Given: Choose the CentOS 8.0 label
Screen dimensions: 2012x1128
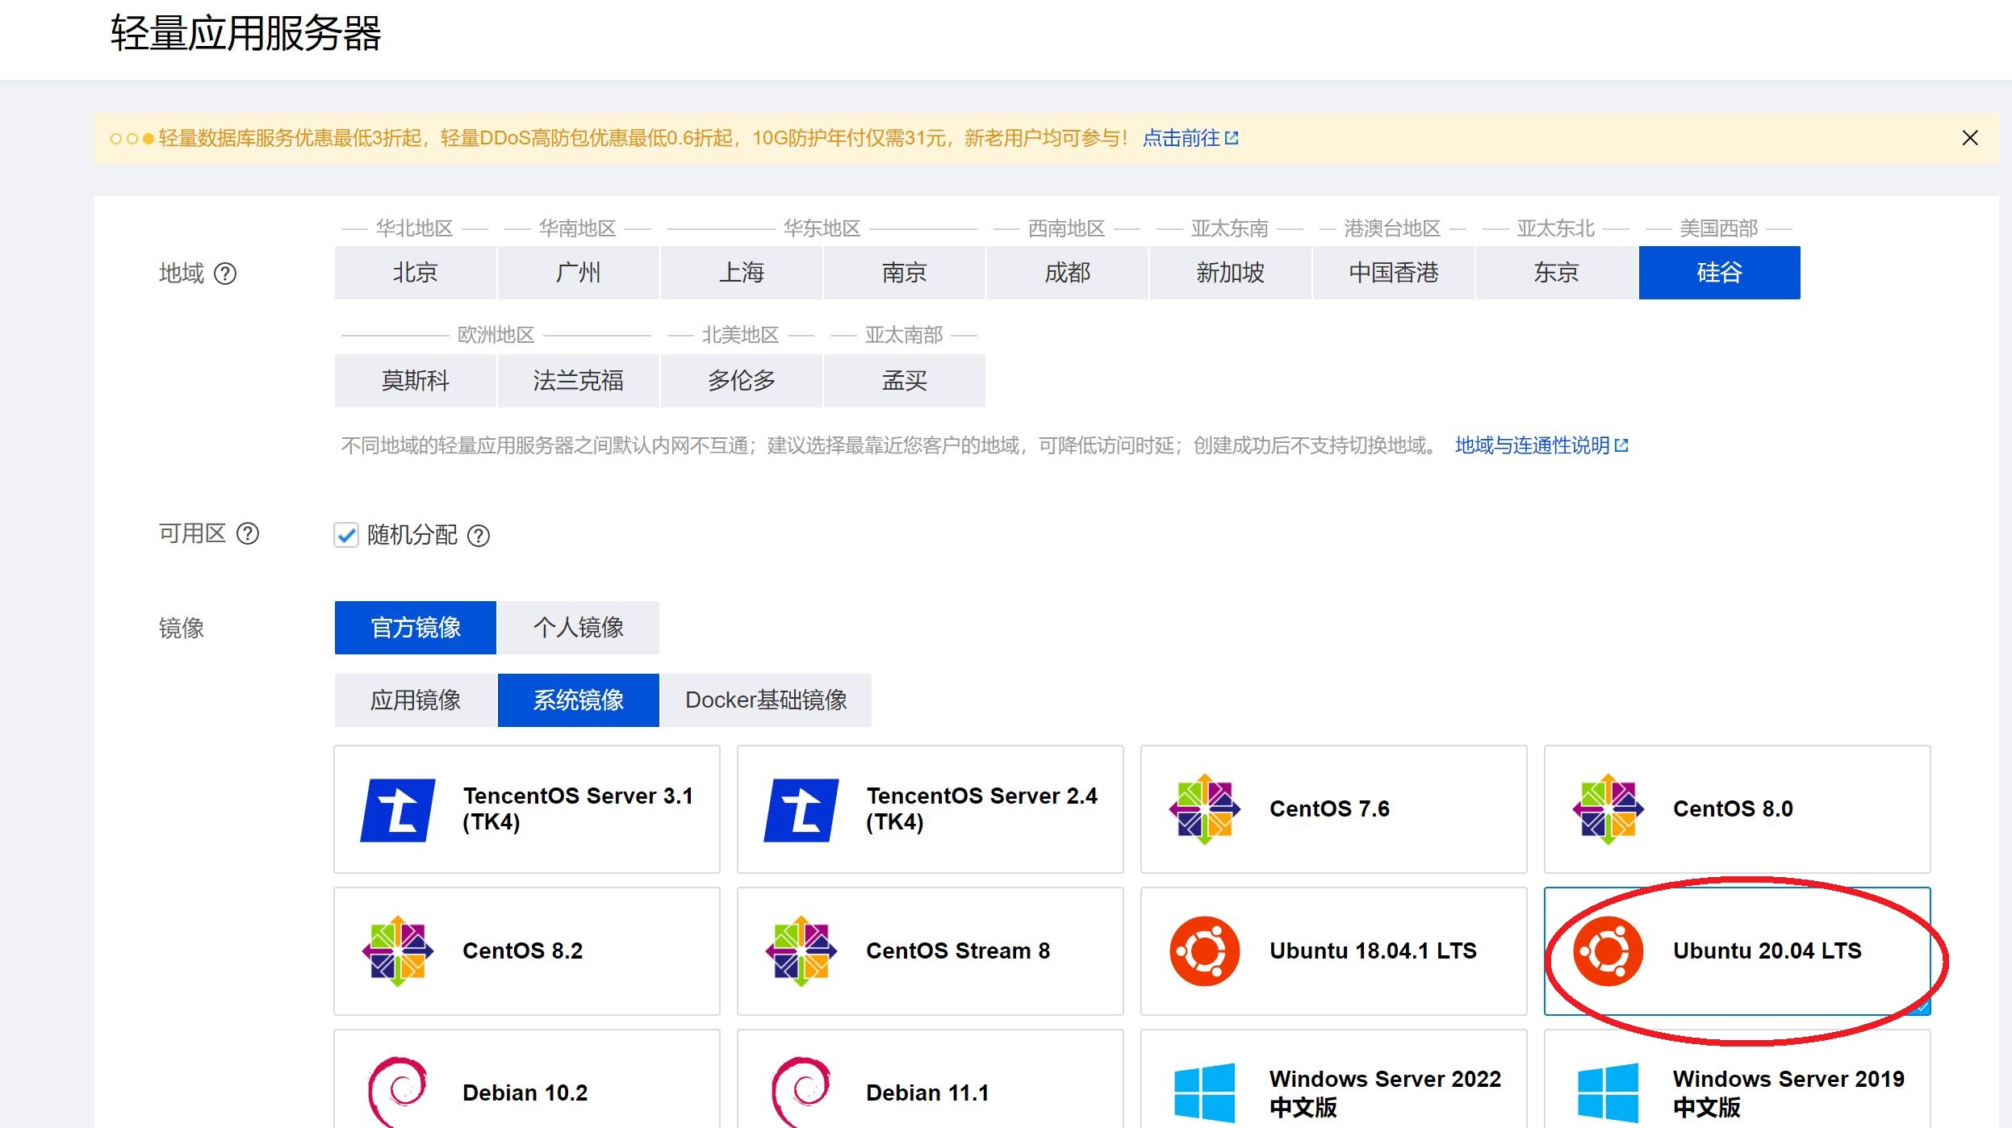Looking at the screenshot, I should pyautogui.click(x=1733, y=809).
